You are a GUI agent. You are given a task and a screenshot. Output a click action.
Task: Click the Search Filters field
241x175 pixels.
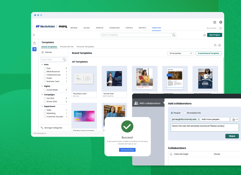point(54,59)
